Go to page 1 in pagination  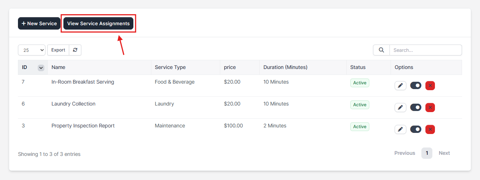pos(427,153)
